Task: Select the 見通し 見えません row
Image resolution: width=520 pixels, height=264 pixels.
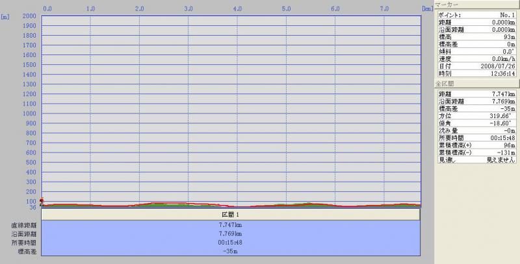Action: [x=476, y=159]
